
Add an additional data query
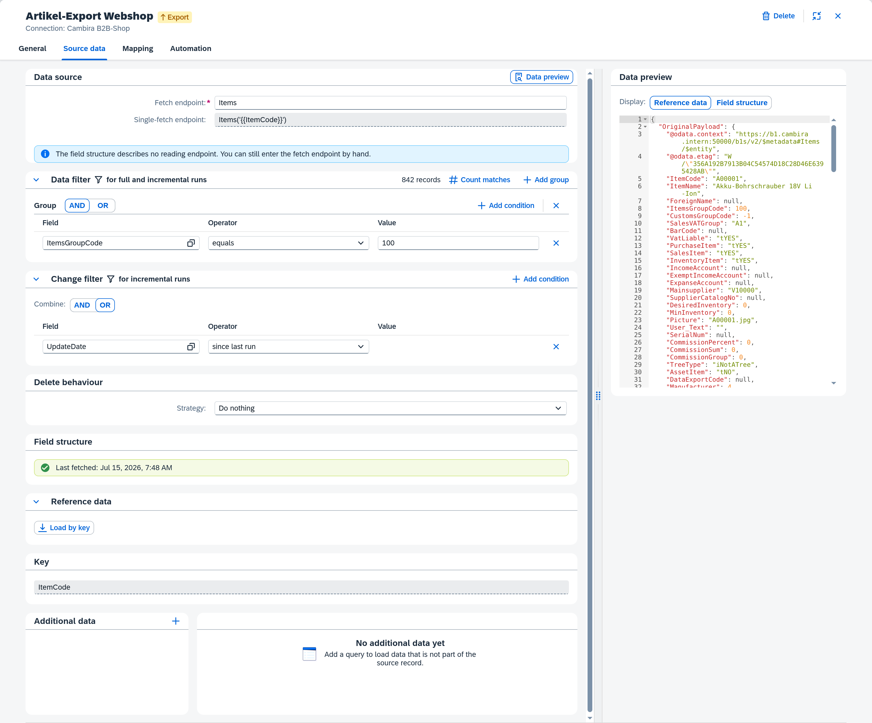click(176, 621)
